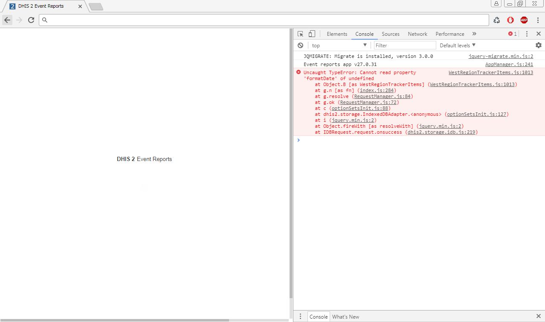Close the DevTools bottom drawer
The image size is (545, 322).
click(x=538, y=316)
